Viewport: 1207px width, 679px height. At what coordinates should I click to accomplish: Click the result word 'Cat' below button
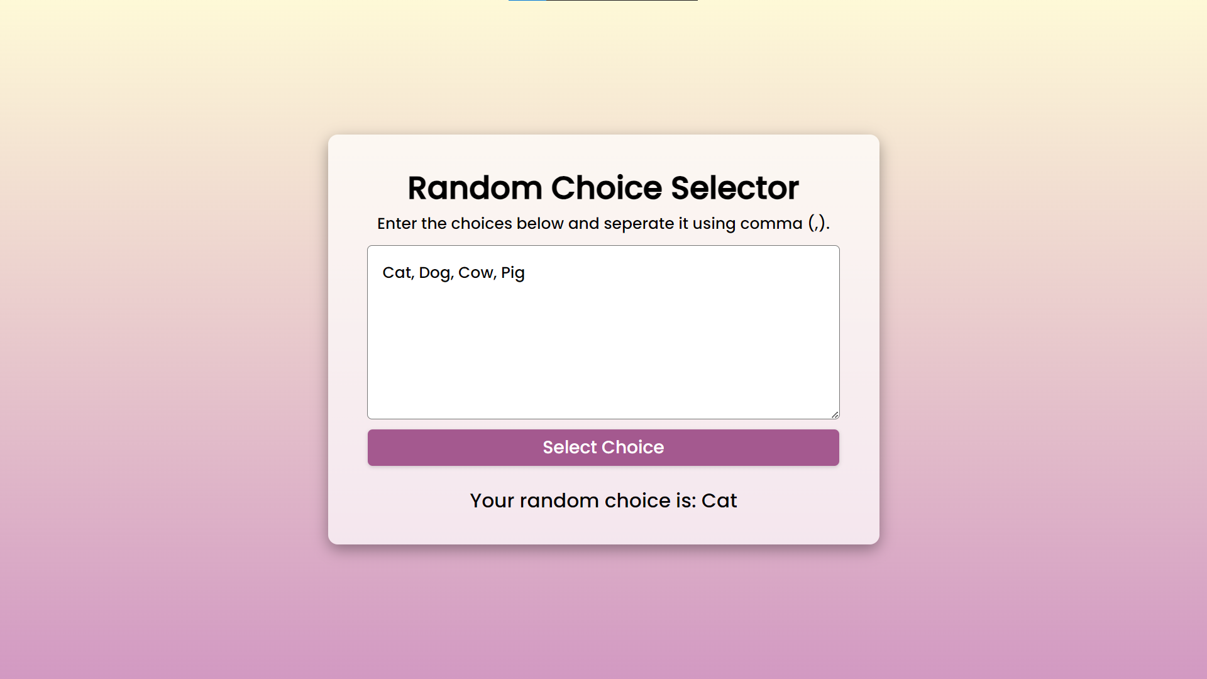click(719, 500)
